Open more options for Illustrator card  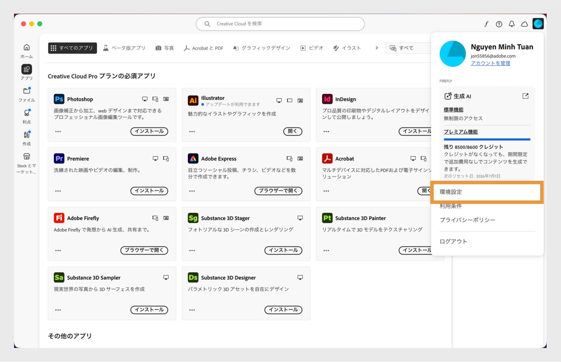click(x=192, y=132)
